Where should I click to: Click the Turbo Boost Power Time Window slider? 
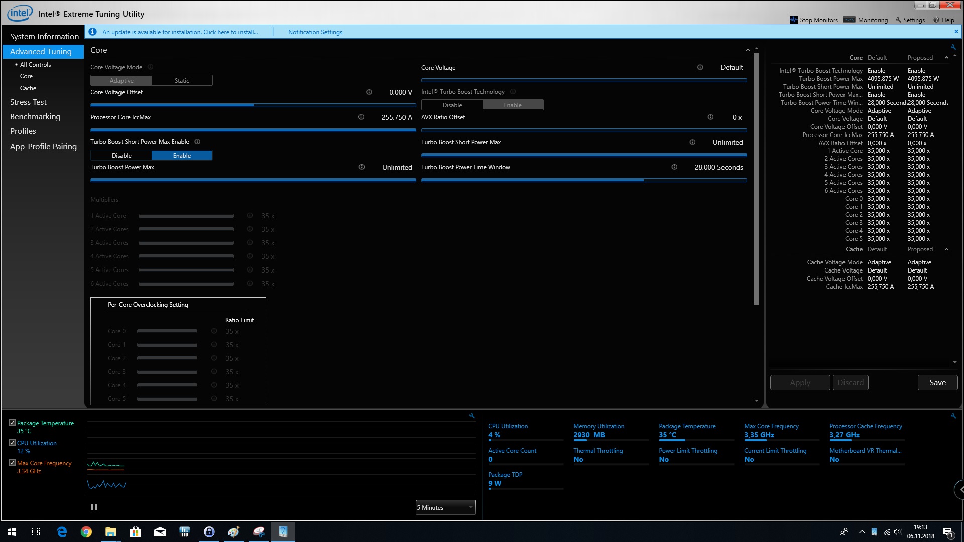pyautogui.click(x=584, y=180)
